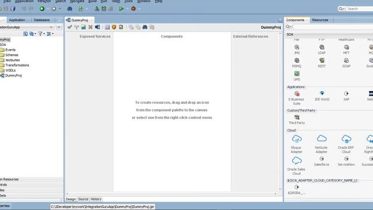
Task: Select the testsuites folder in tree
Action: 12,60
